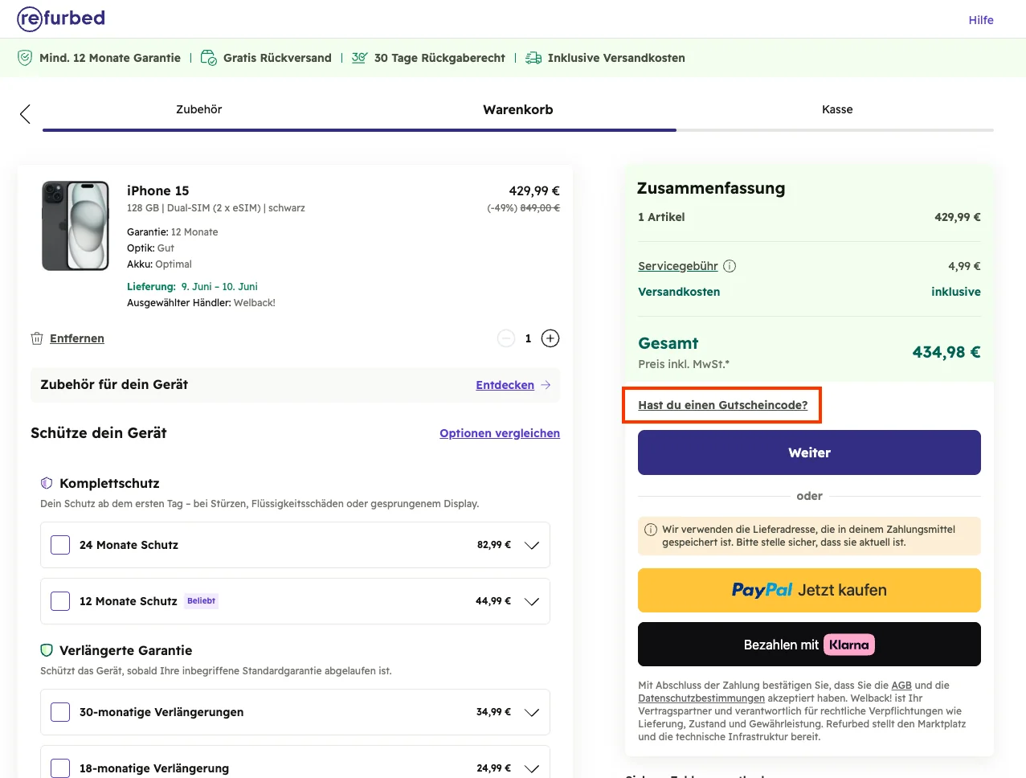Open the Hilfe link

pos(981,20)
